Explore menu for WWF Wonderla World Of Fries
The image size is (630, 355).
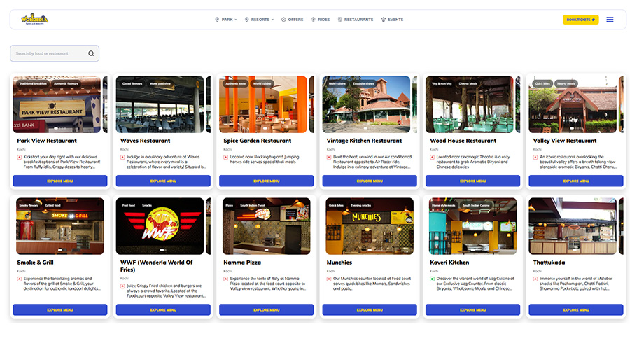click(163, 310)
